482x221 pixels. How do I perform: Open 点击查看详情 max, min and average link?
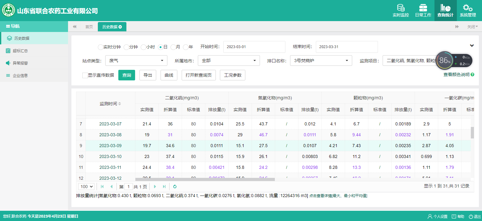point(338,196)
